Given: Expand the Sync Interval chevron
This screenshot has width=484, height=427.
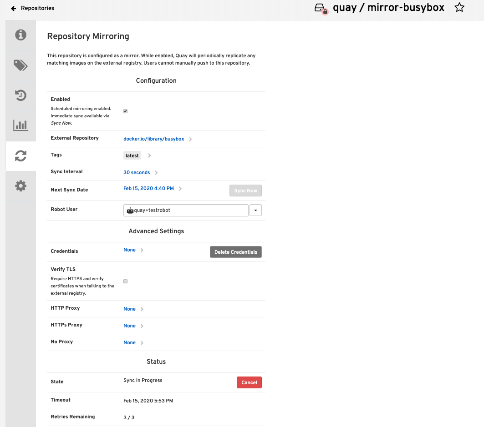Looking at the screenshot, I should pos(156,173).
